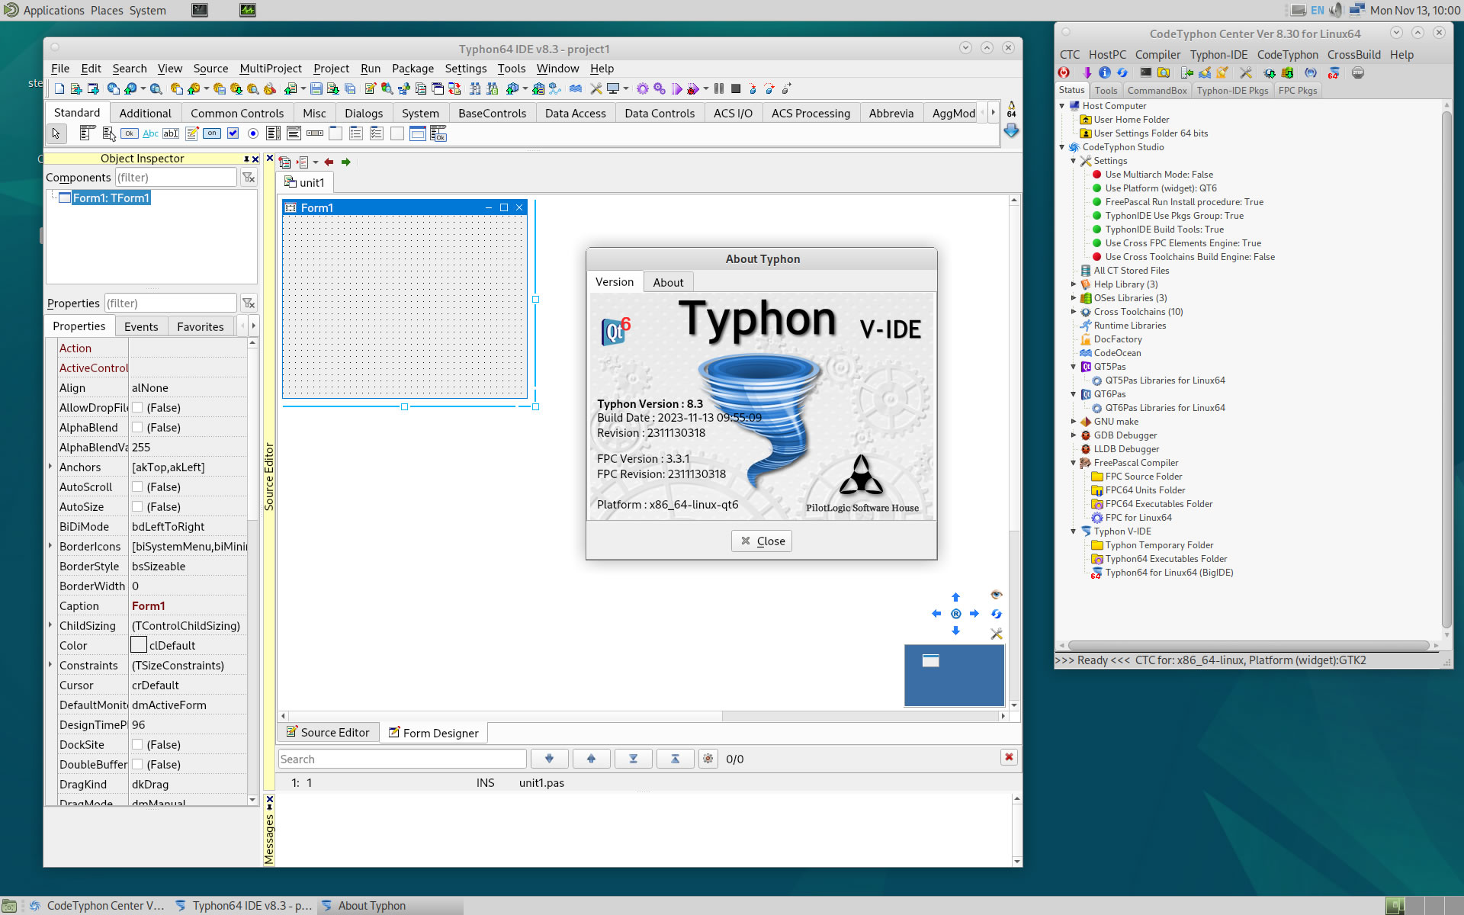The height and width of the screenshot is (915, 1464).
Task: Click the green forward arrow in editor toolbar
Action: tap(346, 162)
